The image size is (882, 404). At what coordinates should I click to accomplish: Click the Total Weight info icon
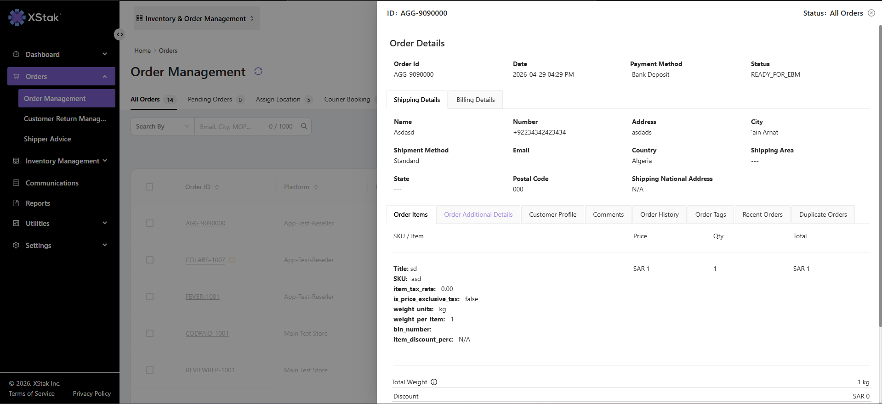[434, 382]
